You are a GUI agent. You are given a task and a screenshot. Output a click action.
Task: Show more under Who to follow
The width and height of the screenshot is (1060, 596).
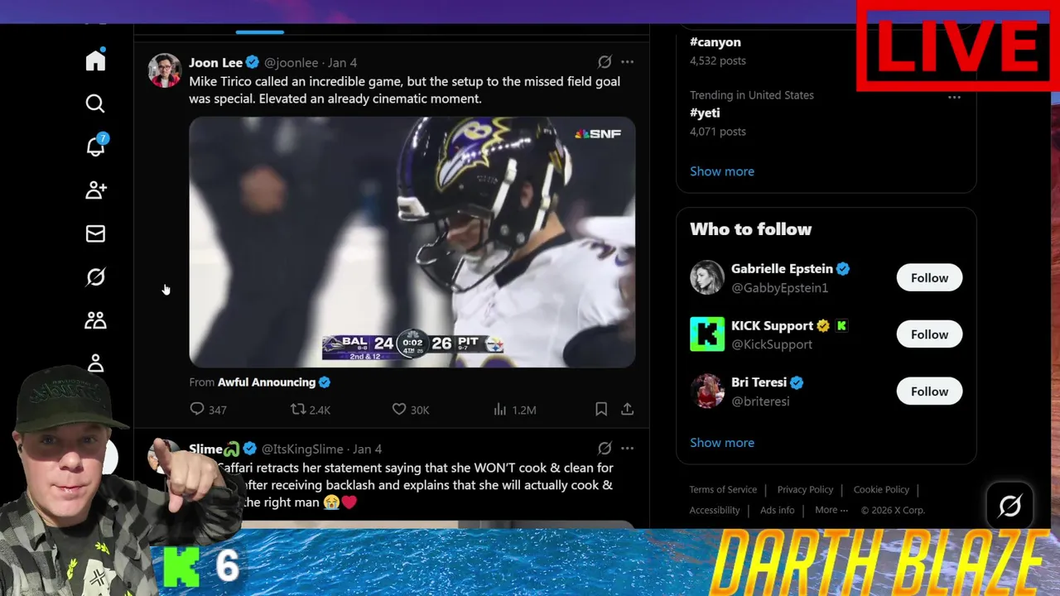click(722, 443)
